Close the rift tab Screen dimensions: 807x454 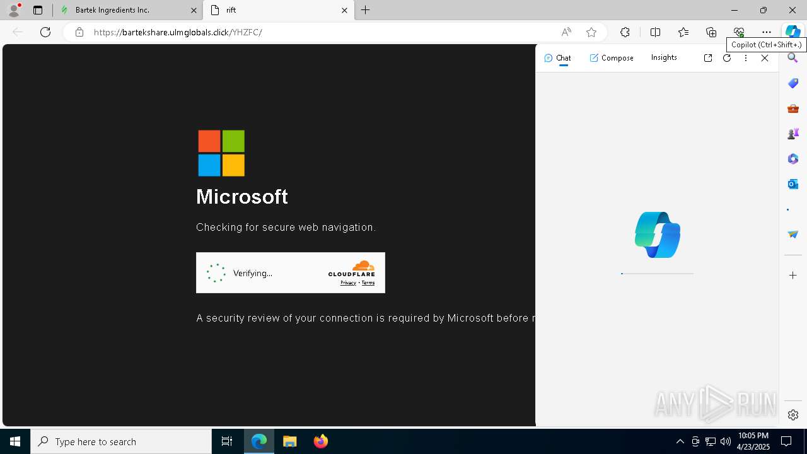tap(344, 10)
